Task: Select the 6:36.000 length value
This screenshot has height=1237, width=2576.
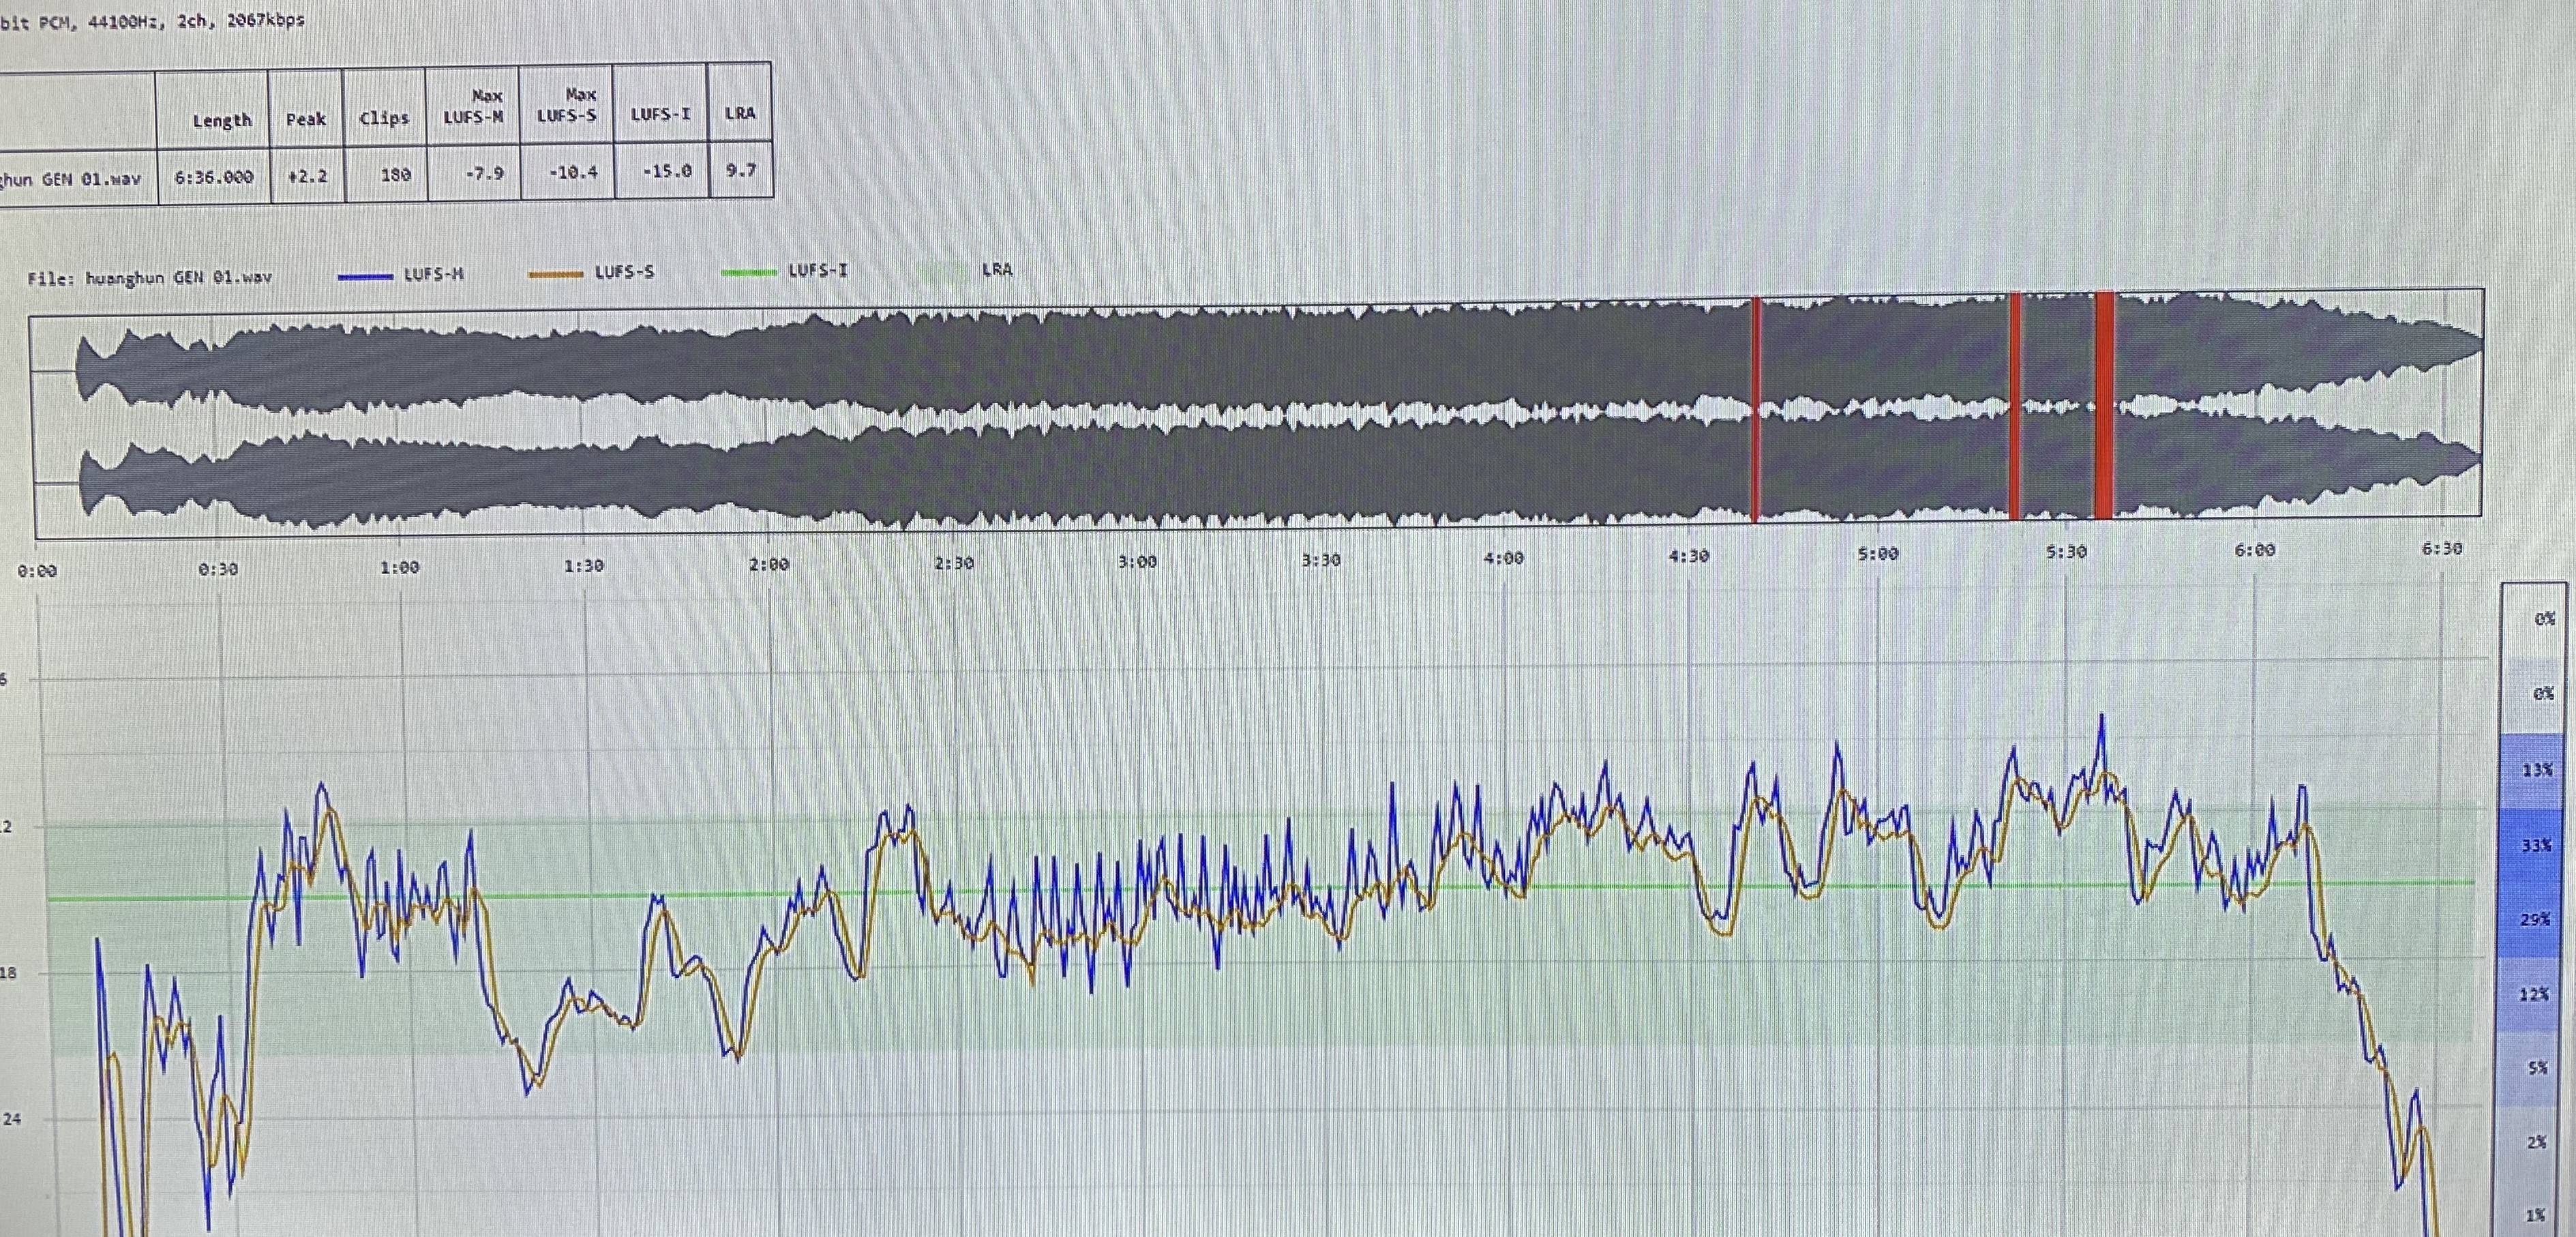Action: [x=213, y=177]
